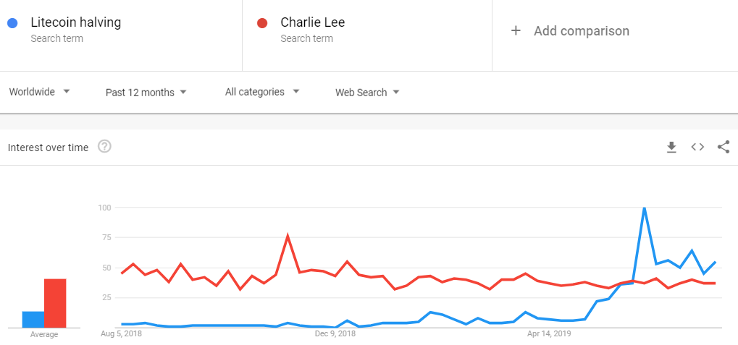Image resolution: width=738 pixels, height=345 pixels.
Task: Click the plus icon to add comparison
Action: tap(516, 31)
